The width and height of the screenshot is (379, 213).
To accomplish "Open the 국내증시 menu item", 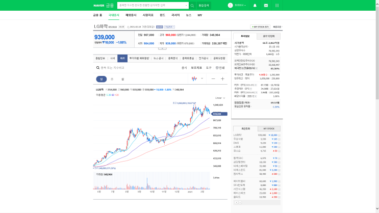I will 114,15.
